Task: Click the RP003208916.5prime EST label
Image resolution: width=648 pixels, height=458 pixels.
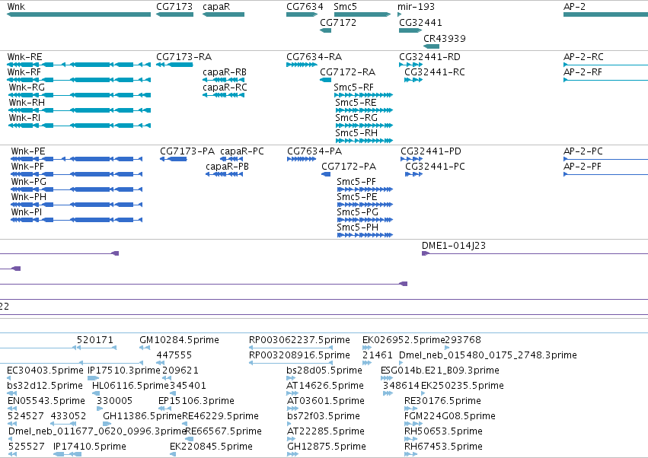Action: pyautogui.click(x=299, y=355)
